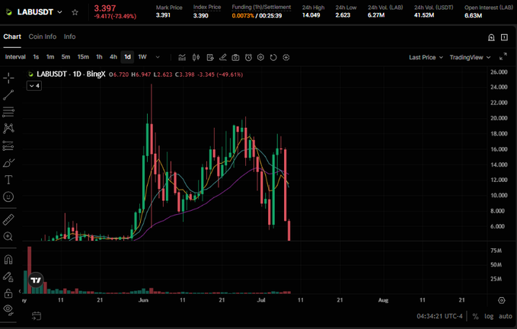Viewport: 517px width, 329px height.
Task: Click the LABUSDT · 1D · BingX chart title
Action: (71, 74)
